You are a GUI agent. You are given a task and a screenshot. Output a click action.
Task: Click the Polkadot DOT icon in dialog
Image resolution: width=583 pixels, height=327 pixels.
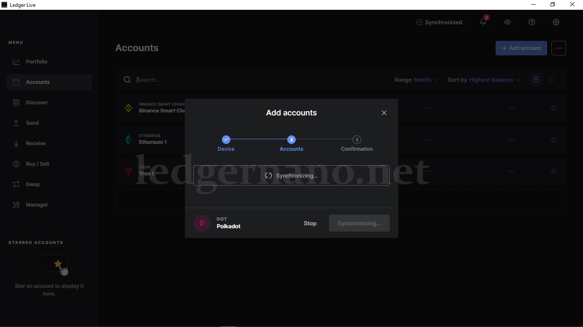tap(202, 223)
